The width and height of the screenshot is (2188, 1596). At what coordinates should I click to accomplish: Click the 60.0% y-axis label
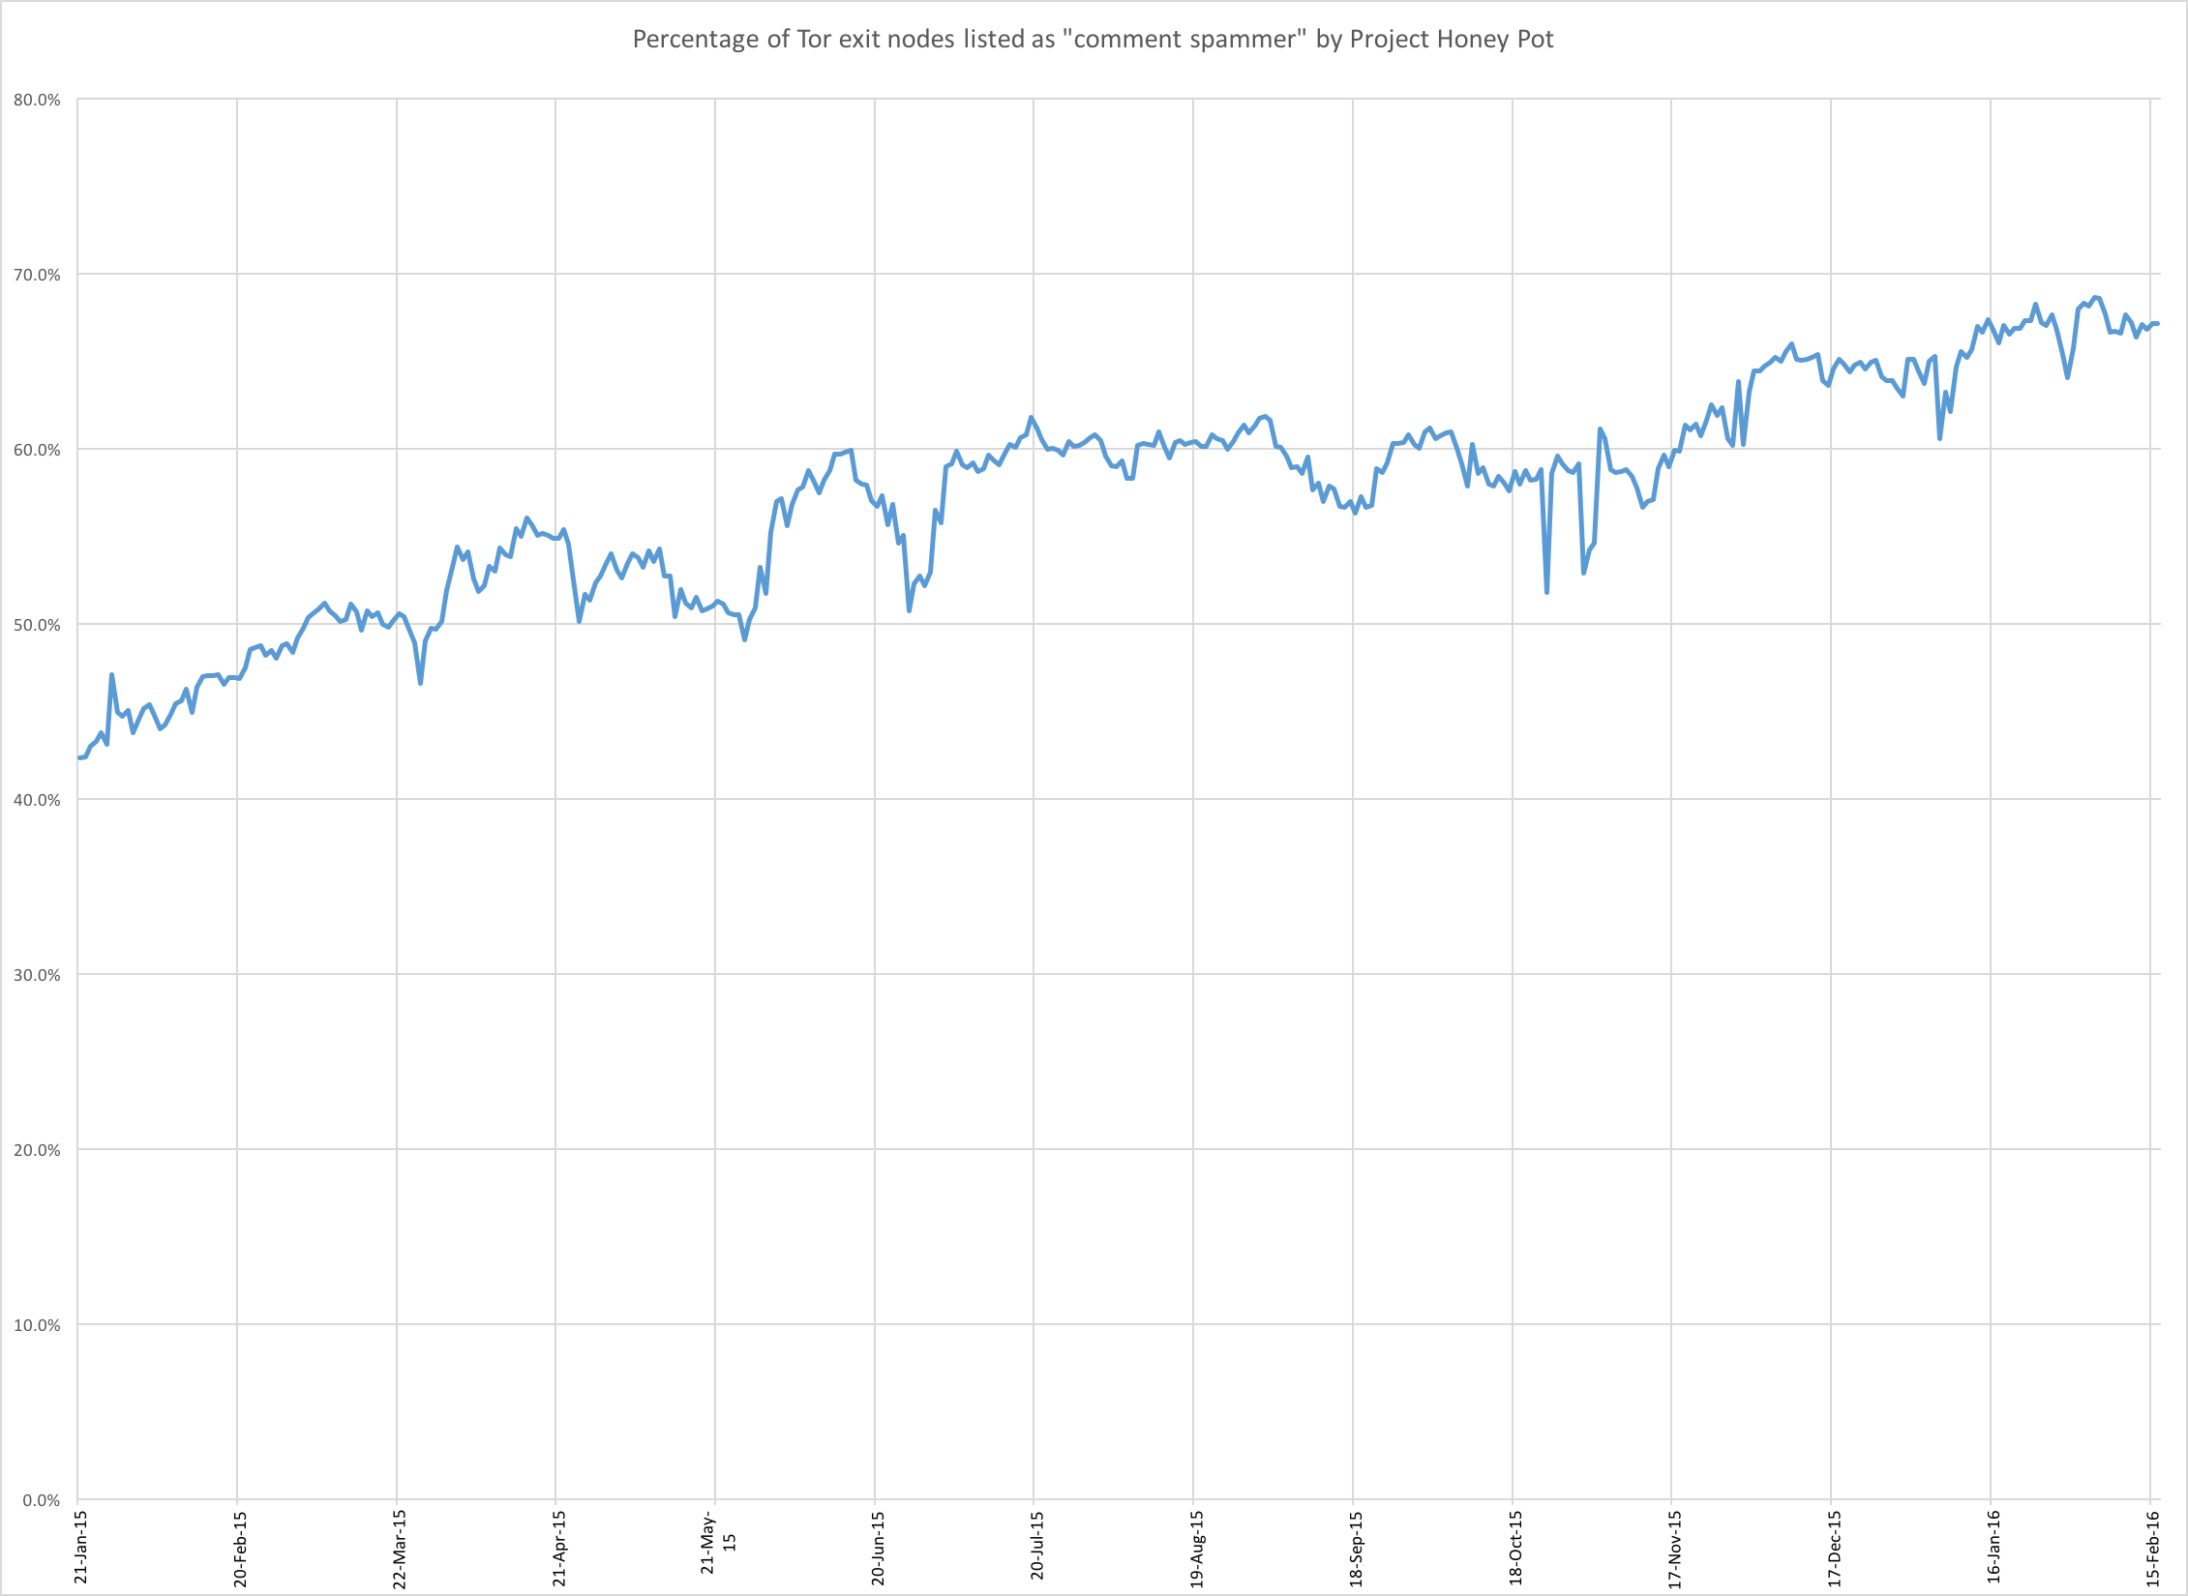click(37, 450)
